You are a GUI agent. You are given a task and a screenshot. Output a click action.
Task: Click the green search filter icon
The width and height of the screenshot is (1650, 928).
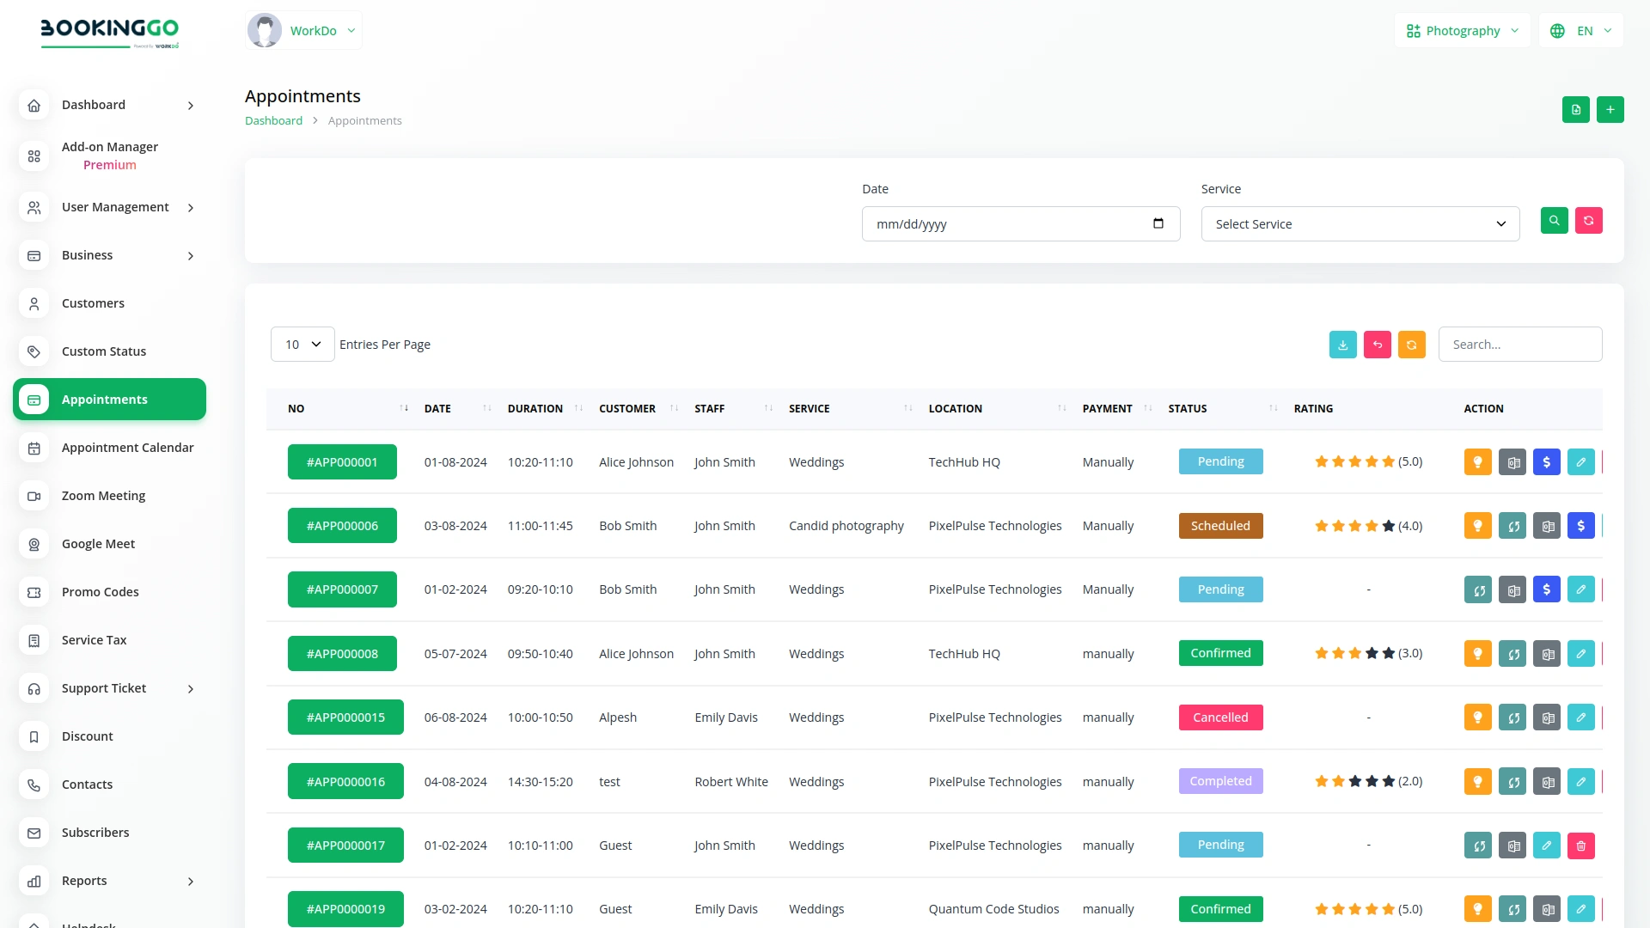(1554, 221)
